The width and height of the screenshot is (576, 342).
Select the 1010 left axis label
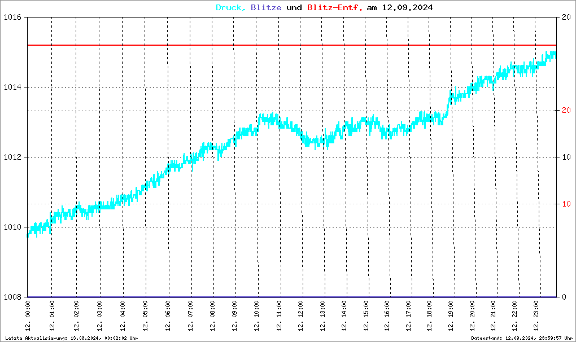pyautogui.click(x=12, y=227)
